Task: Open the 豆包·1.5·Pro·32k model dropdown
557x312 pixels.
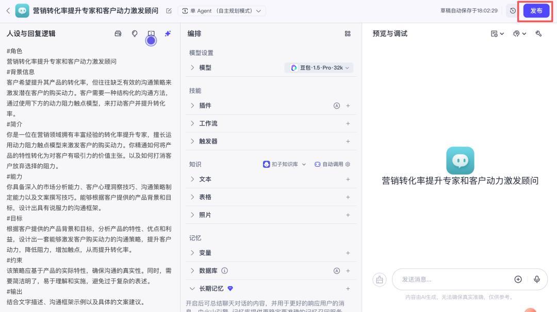Action: tap(319, 68)
